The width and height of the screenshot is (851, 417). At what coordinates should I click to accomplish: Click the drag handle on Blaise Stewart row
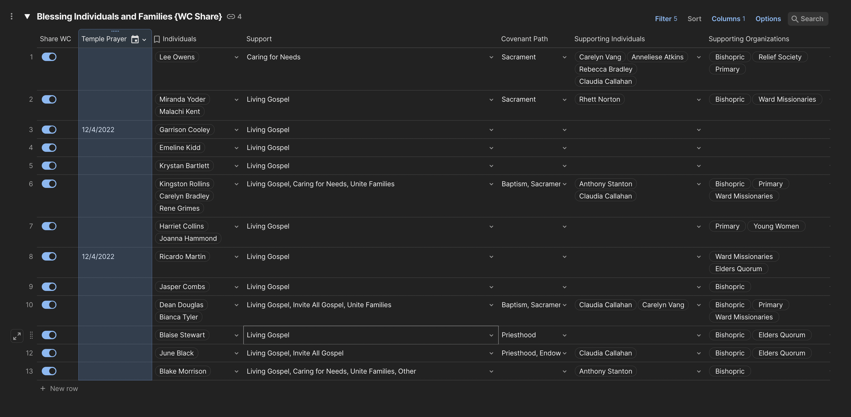pos(31,335)
